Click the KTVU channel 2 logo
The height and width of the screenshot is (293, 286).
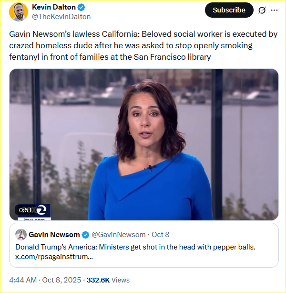(41, 210)
